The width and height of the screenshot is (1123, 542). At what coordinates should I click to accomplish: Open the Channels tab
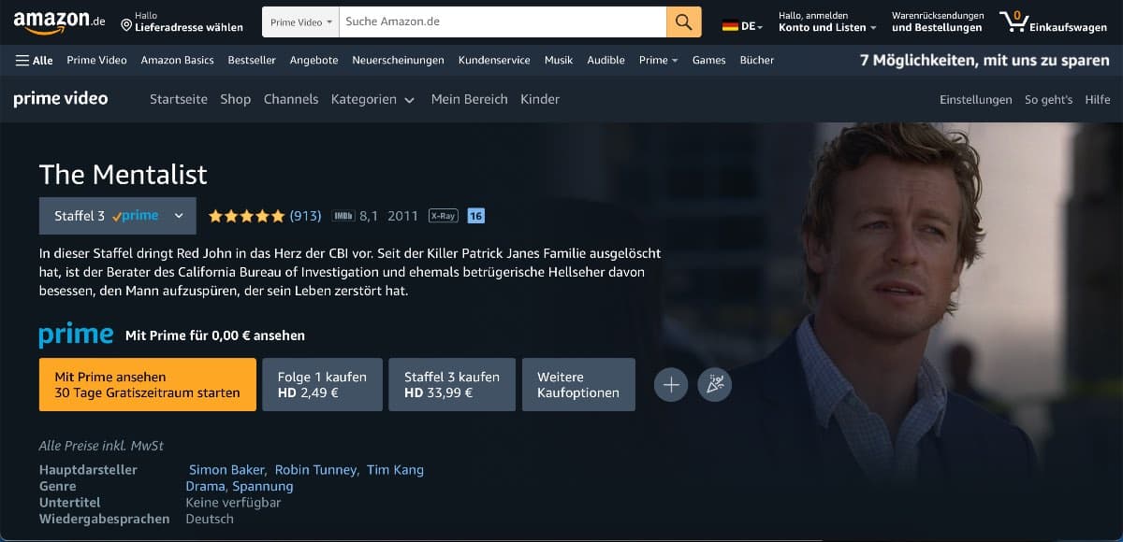[x=291, y=99]
